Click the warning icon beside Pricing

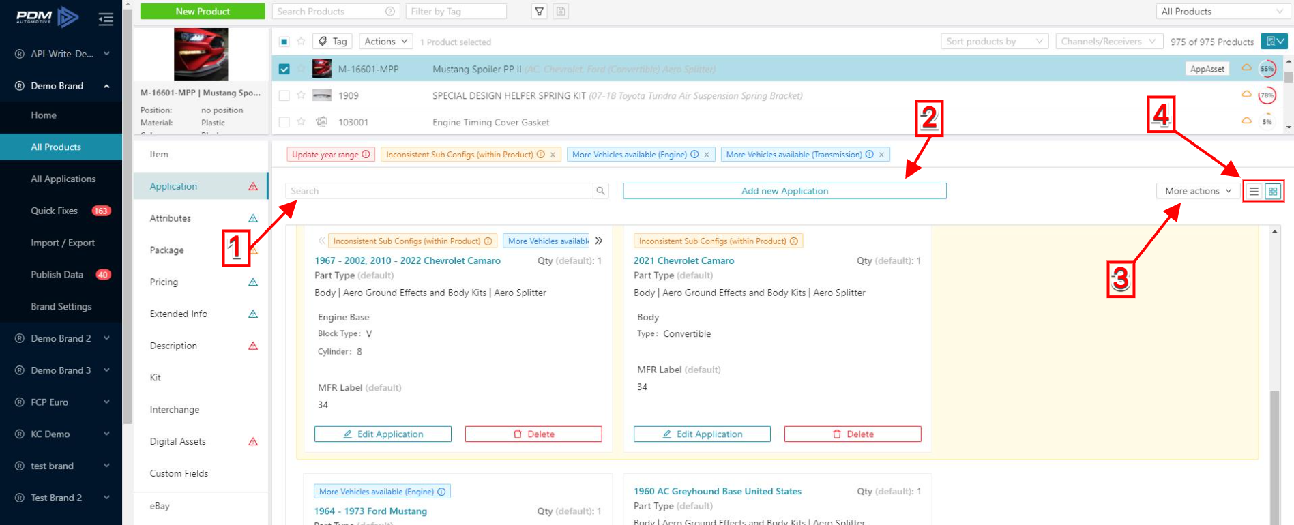pyautogui.click(x=253, y=282)
